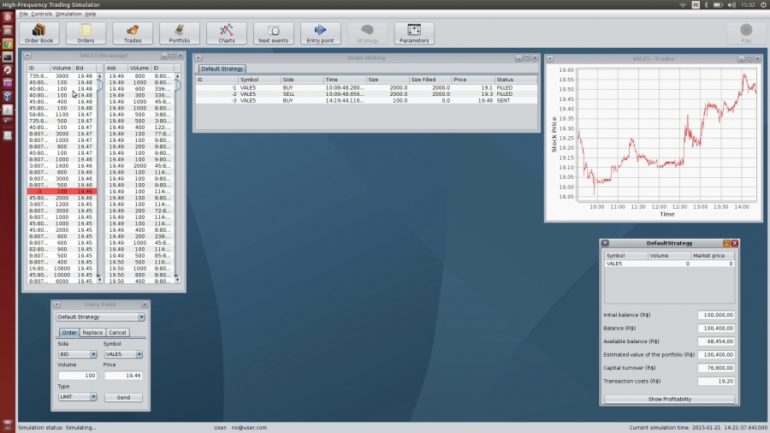
Task: Open the window menu arrow of Order History
Action: tap(198, 58)
